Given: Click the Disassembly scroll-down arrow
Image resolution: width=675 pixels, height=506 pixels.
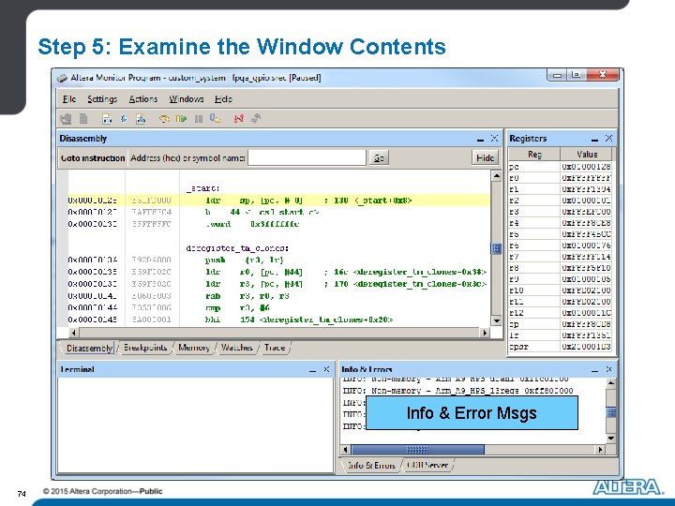Looking at the screenshot, I should point(496,320).
